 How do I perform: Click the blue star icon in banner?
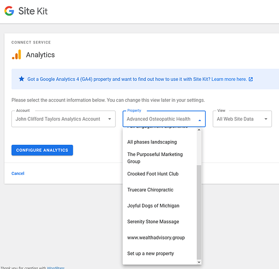point(22,79)
